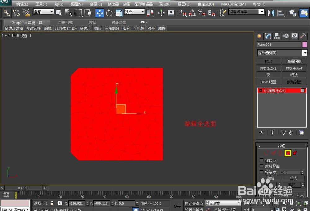Open the Hierarchy command panel tab
This screenshot has height=211, width=310.
coord(277,36)
